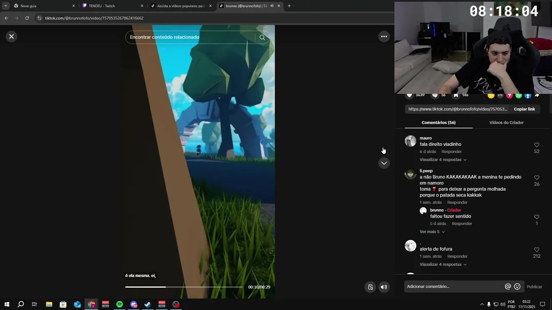Screen dimensions: 552x310
Task: Close the TikTok video viewer with X
Action: pyautogui.click(x=12, y=37)
